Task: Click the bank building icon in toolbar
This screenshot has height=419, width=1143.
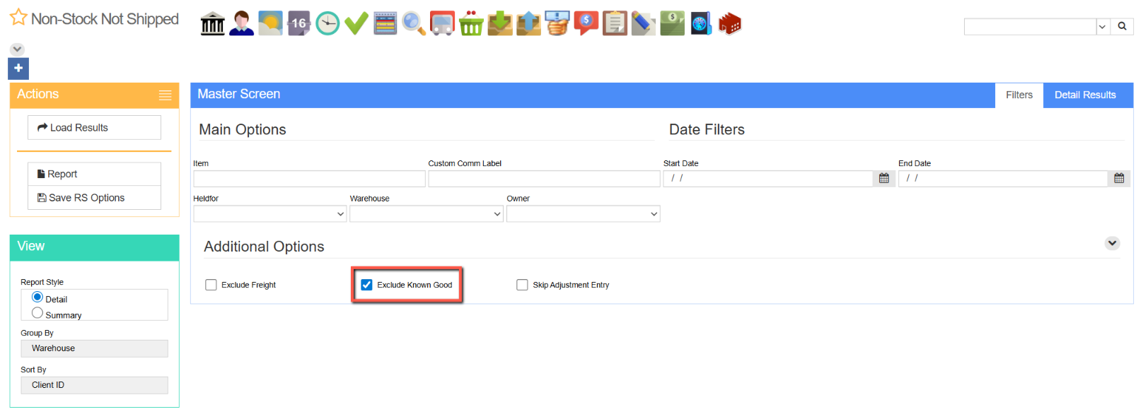Action: pos(212,23)
